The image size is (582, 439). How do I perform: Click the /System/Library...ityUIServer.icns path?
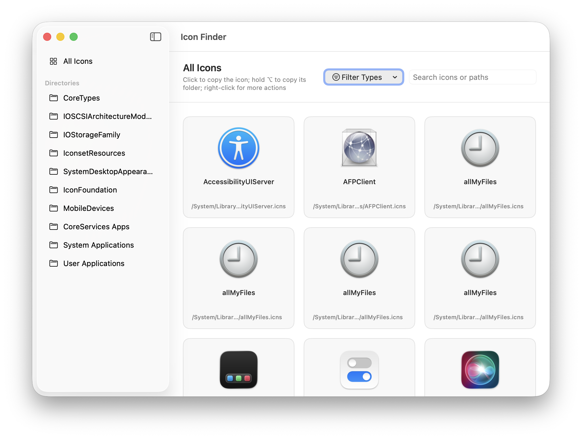pos(239,206)
